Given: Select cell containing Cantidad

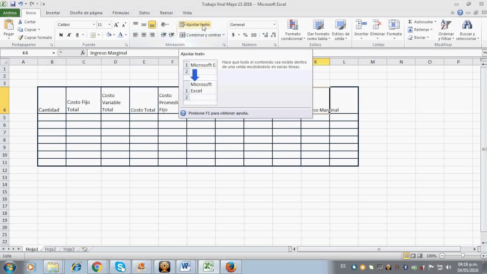Looking at the screenshot, I should click(52, 100).
